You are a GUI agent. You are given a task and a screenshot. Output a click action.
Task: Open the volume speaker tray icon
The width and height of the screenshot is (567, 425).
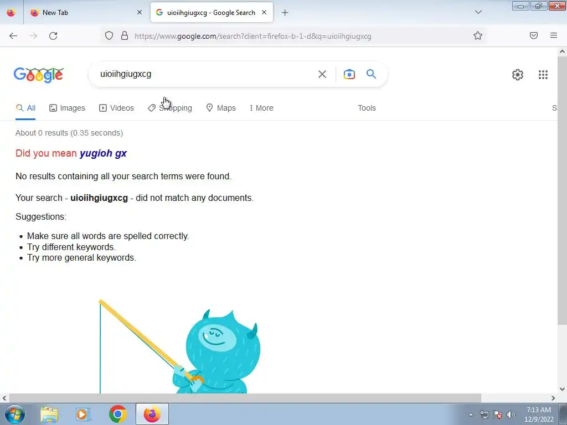pos(511,414)
